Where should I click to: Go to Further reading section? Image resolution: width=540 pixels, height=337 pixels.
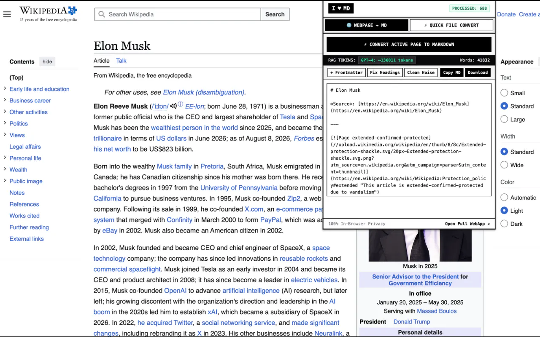pyautogui.click(x=29, y=227)
